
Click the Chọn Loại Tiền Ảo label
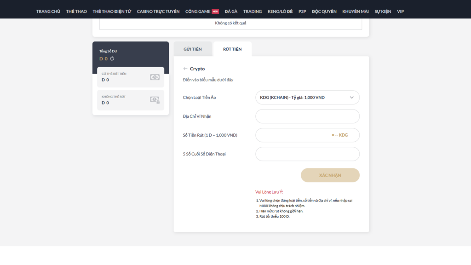199,98
